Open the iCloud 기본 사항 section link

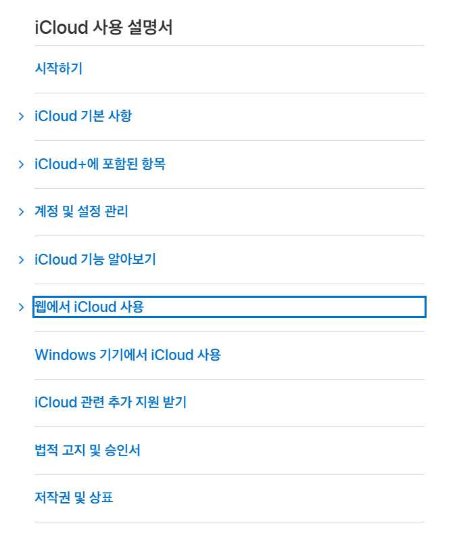pyautogui.click(x=83, y=116)
